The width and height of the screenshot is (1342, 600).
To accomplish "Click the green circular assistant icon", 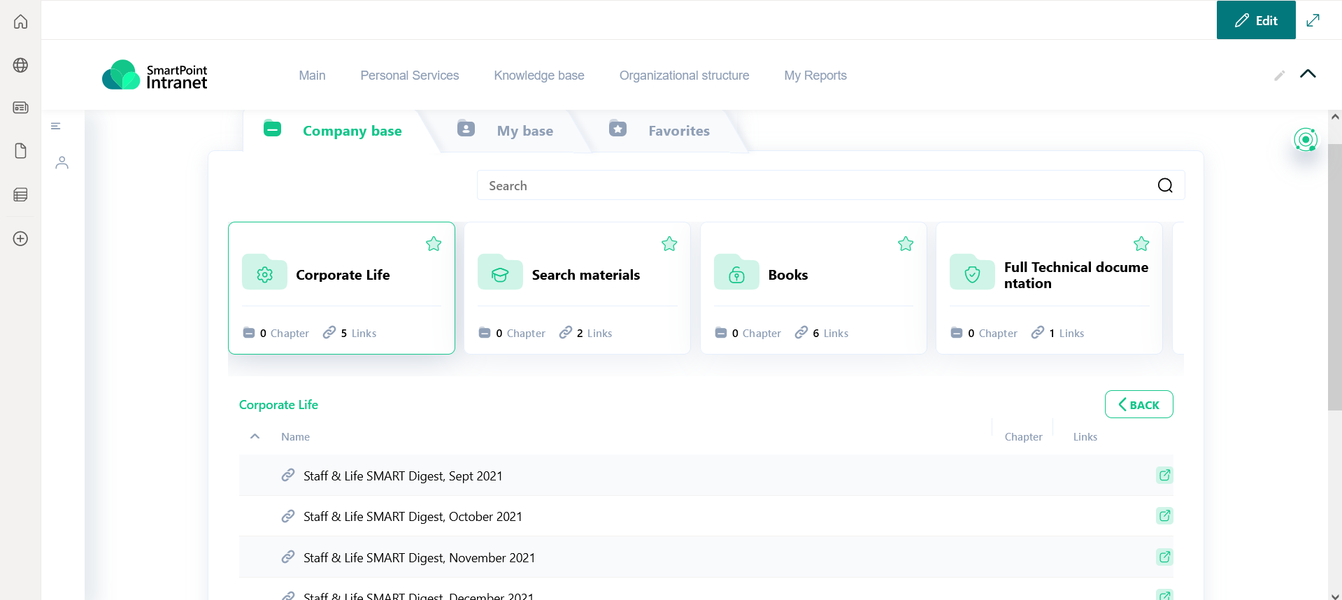I will (x=1305, y=140).
